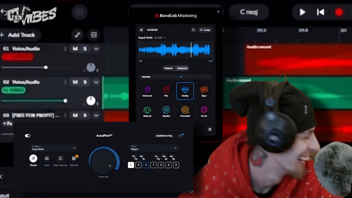Click the mastering waveform playhead
This screenshot has height=198, width=352.
(191, 50)
